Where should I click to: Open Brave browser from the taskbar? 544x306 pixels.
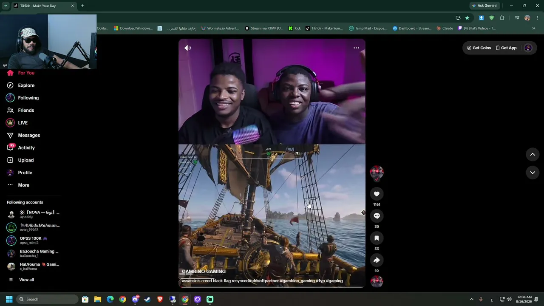(x=160, y=299)
